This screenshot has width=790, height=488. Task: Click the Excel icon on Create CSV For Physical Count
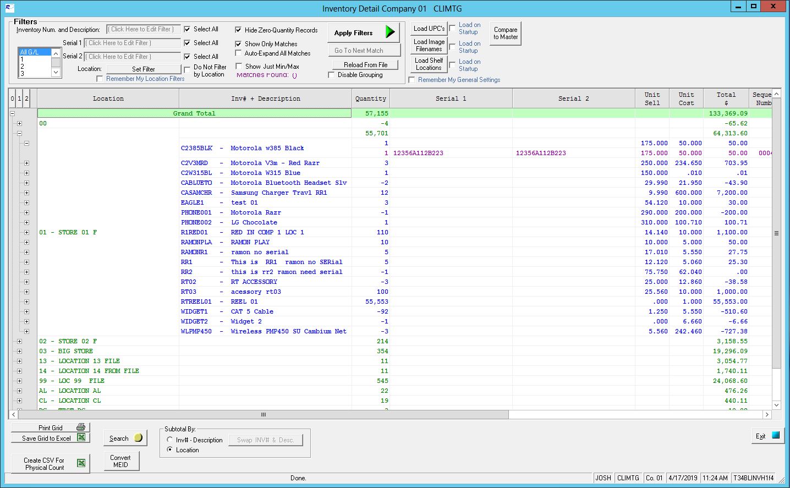(x=81, y=463)
